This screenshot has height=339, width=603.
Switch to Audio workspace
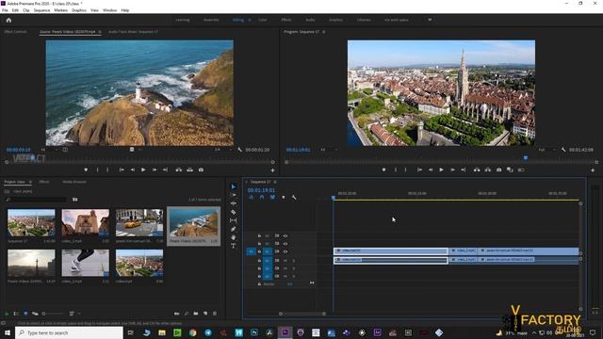pos(310,20)
